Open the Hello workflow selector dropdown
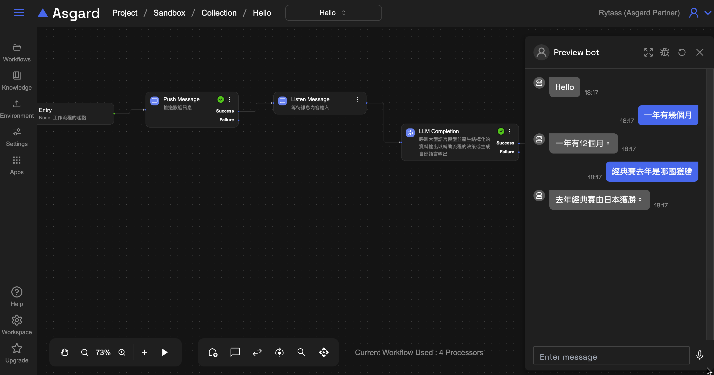This screenshot has height=375, width=714. click(x=333, y=13)
